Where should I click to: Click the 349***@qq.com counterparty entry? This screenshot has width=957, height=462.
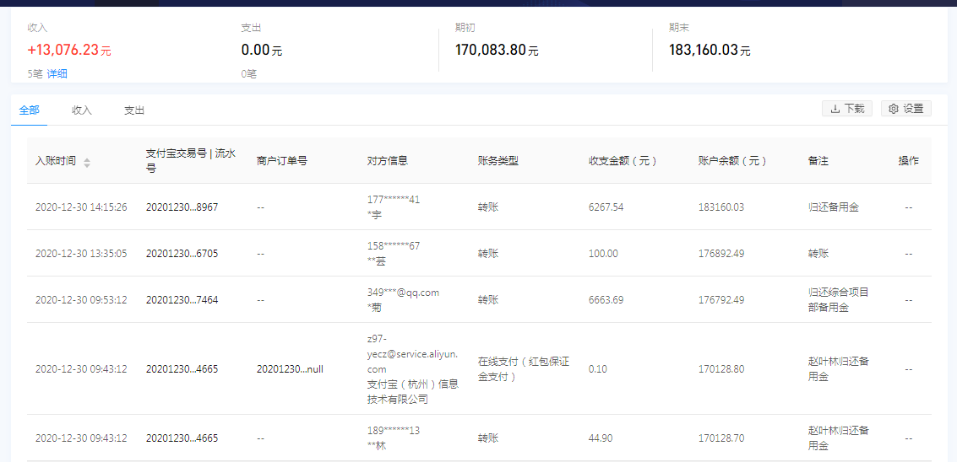click(403, 293)
